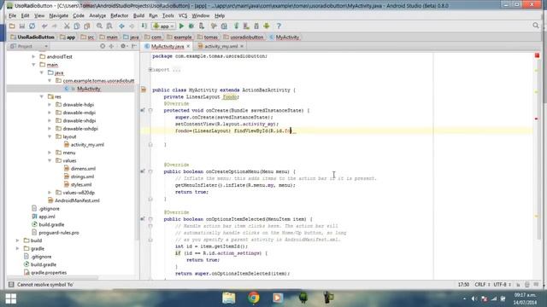The image size is (547, 307).
Task: Close the MyActivity.java editor tab
Action: click(188, 46)
